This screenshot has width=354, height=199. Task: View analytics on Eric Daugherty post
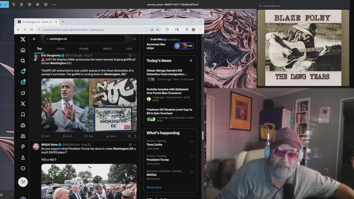pos(108,136)
